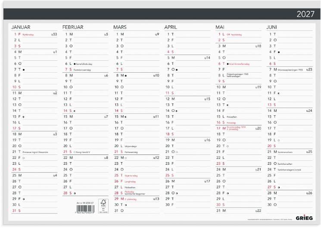Click the 31 March date row
The width and height of the screenshot is (321, 228).
(x=136, y=211)
